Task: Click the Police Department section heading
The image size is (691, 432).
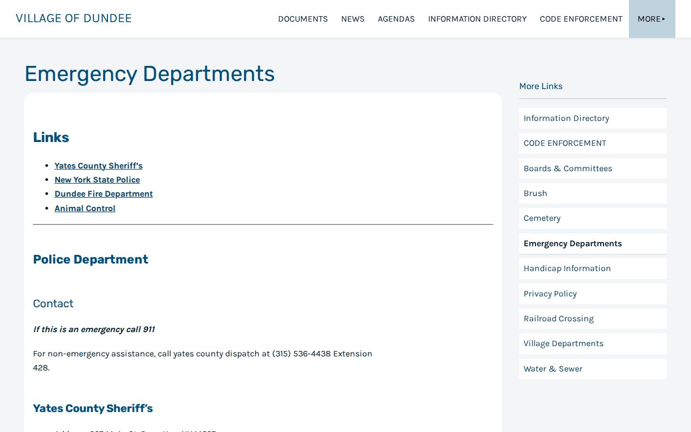Action: coord(91,259)
